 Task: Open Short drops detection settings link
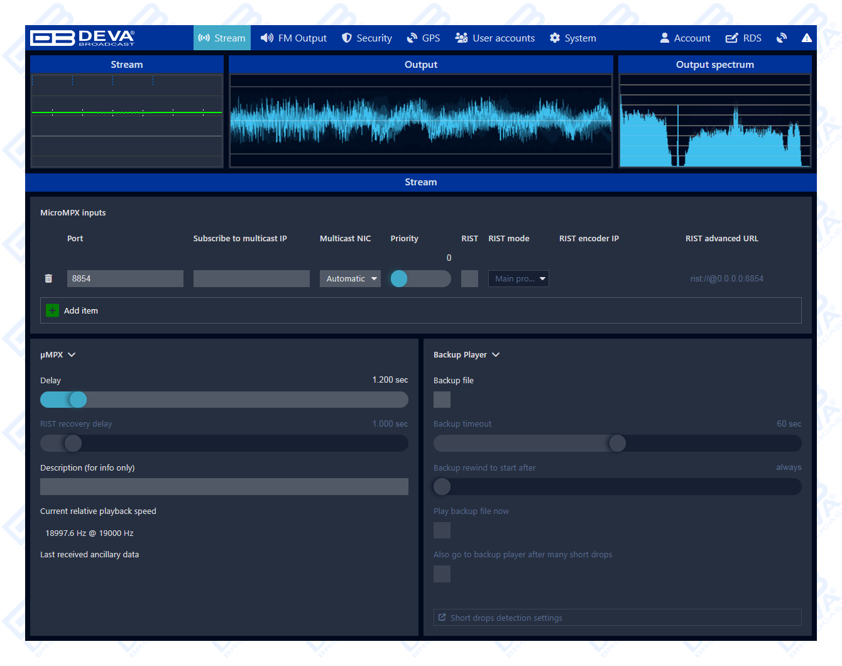506,618
